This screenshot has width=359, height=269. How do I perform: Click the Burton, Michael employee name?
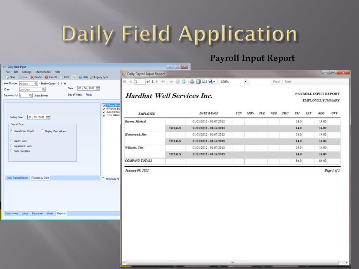pyautogui.click(x=135, y=122)
